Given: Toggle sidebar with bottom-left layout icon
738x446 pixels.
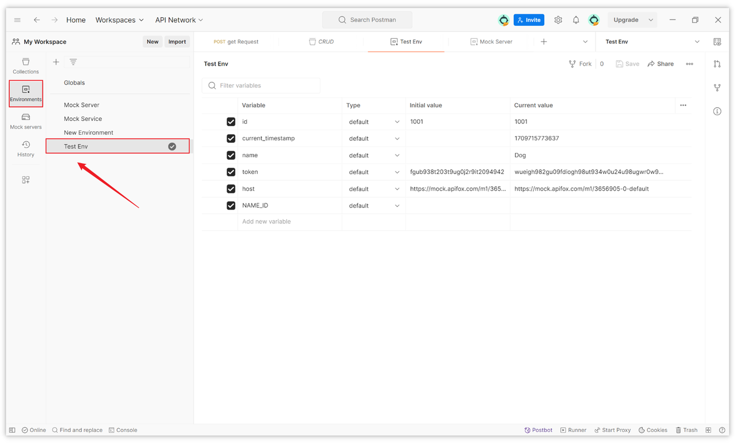Looking at the screenshot, I should coord(12,430).
